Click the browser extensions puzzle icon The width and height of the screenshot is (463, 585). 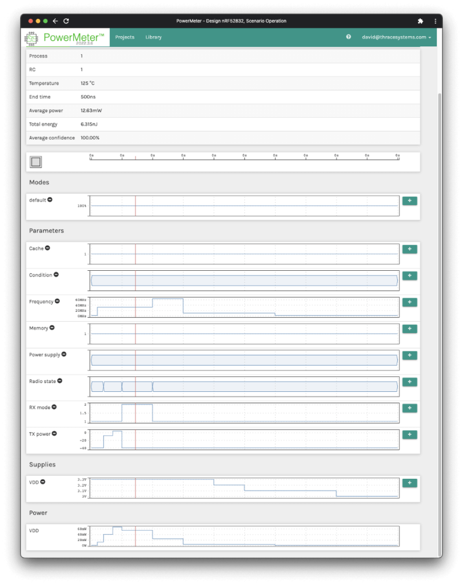pos(421,21)
